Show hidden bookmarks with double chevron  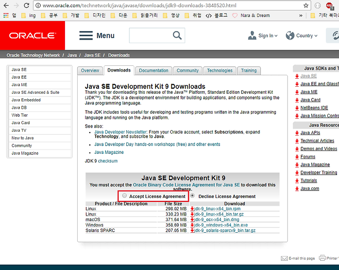click(301, 16)
